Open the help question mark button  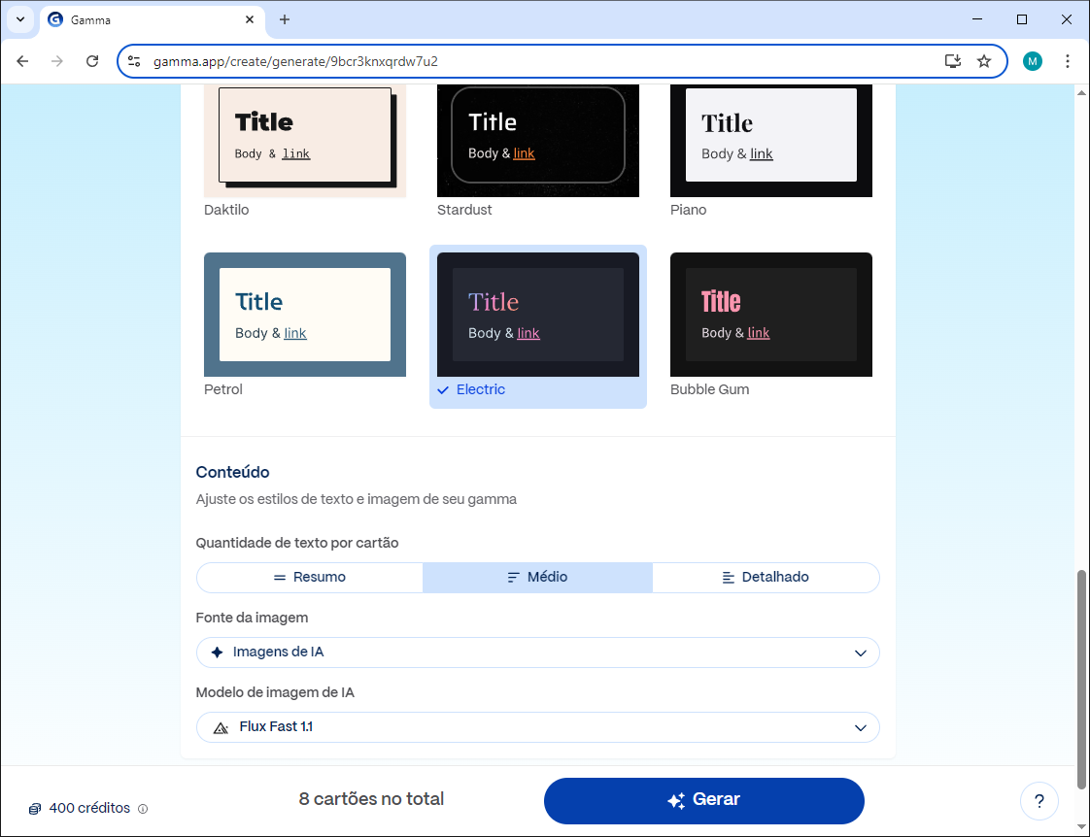click(1039, 801)
